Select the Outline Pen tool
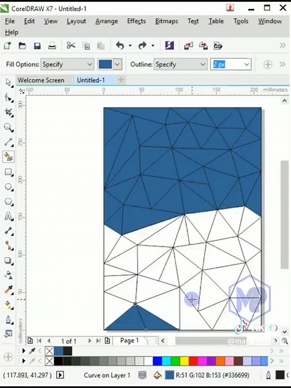The image size is (291, 388). [8, 319]
